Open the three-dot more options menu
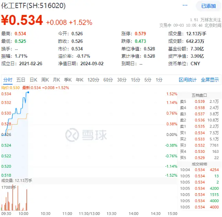This screenshot has height=217, width=222. click(x=185, y=5)
